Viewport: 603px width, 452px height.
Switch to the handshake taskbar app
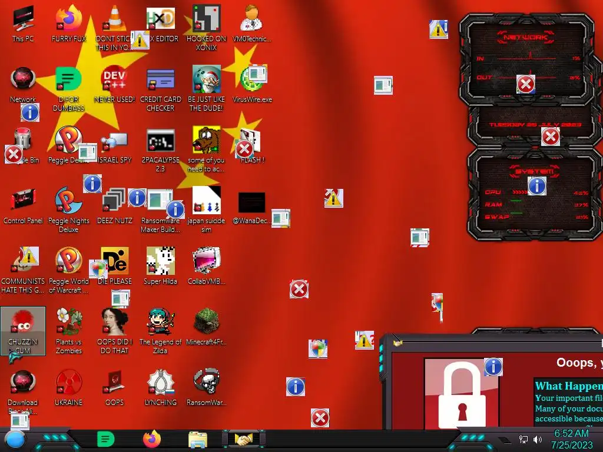[x=244, y=439]
